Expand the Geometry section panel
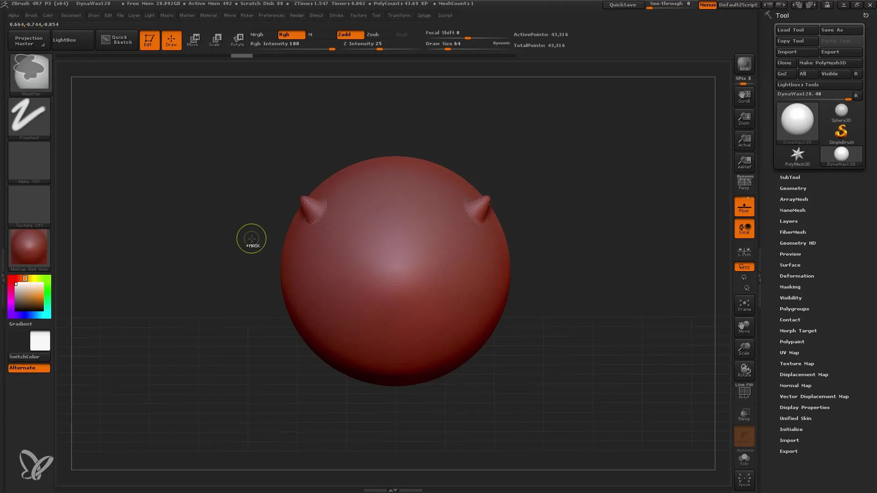877x493 pixels. coord(792,188)
